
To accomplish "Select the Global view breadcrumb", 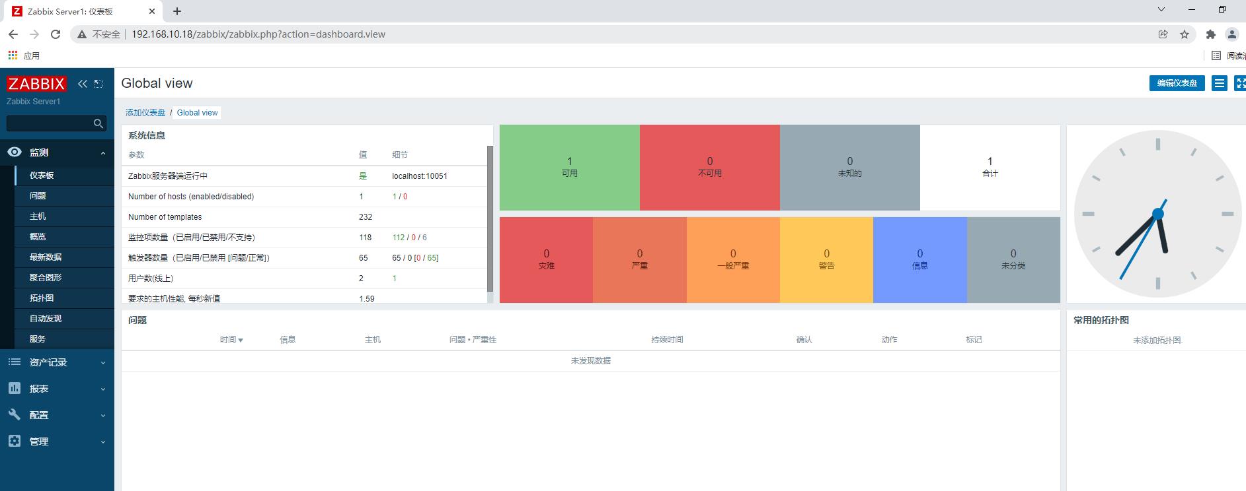I will 197,113.
